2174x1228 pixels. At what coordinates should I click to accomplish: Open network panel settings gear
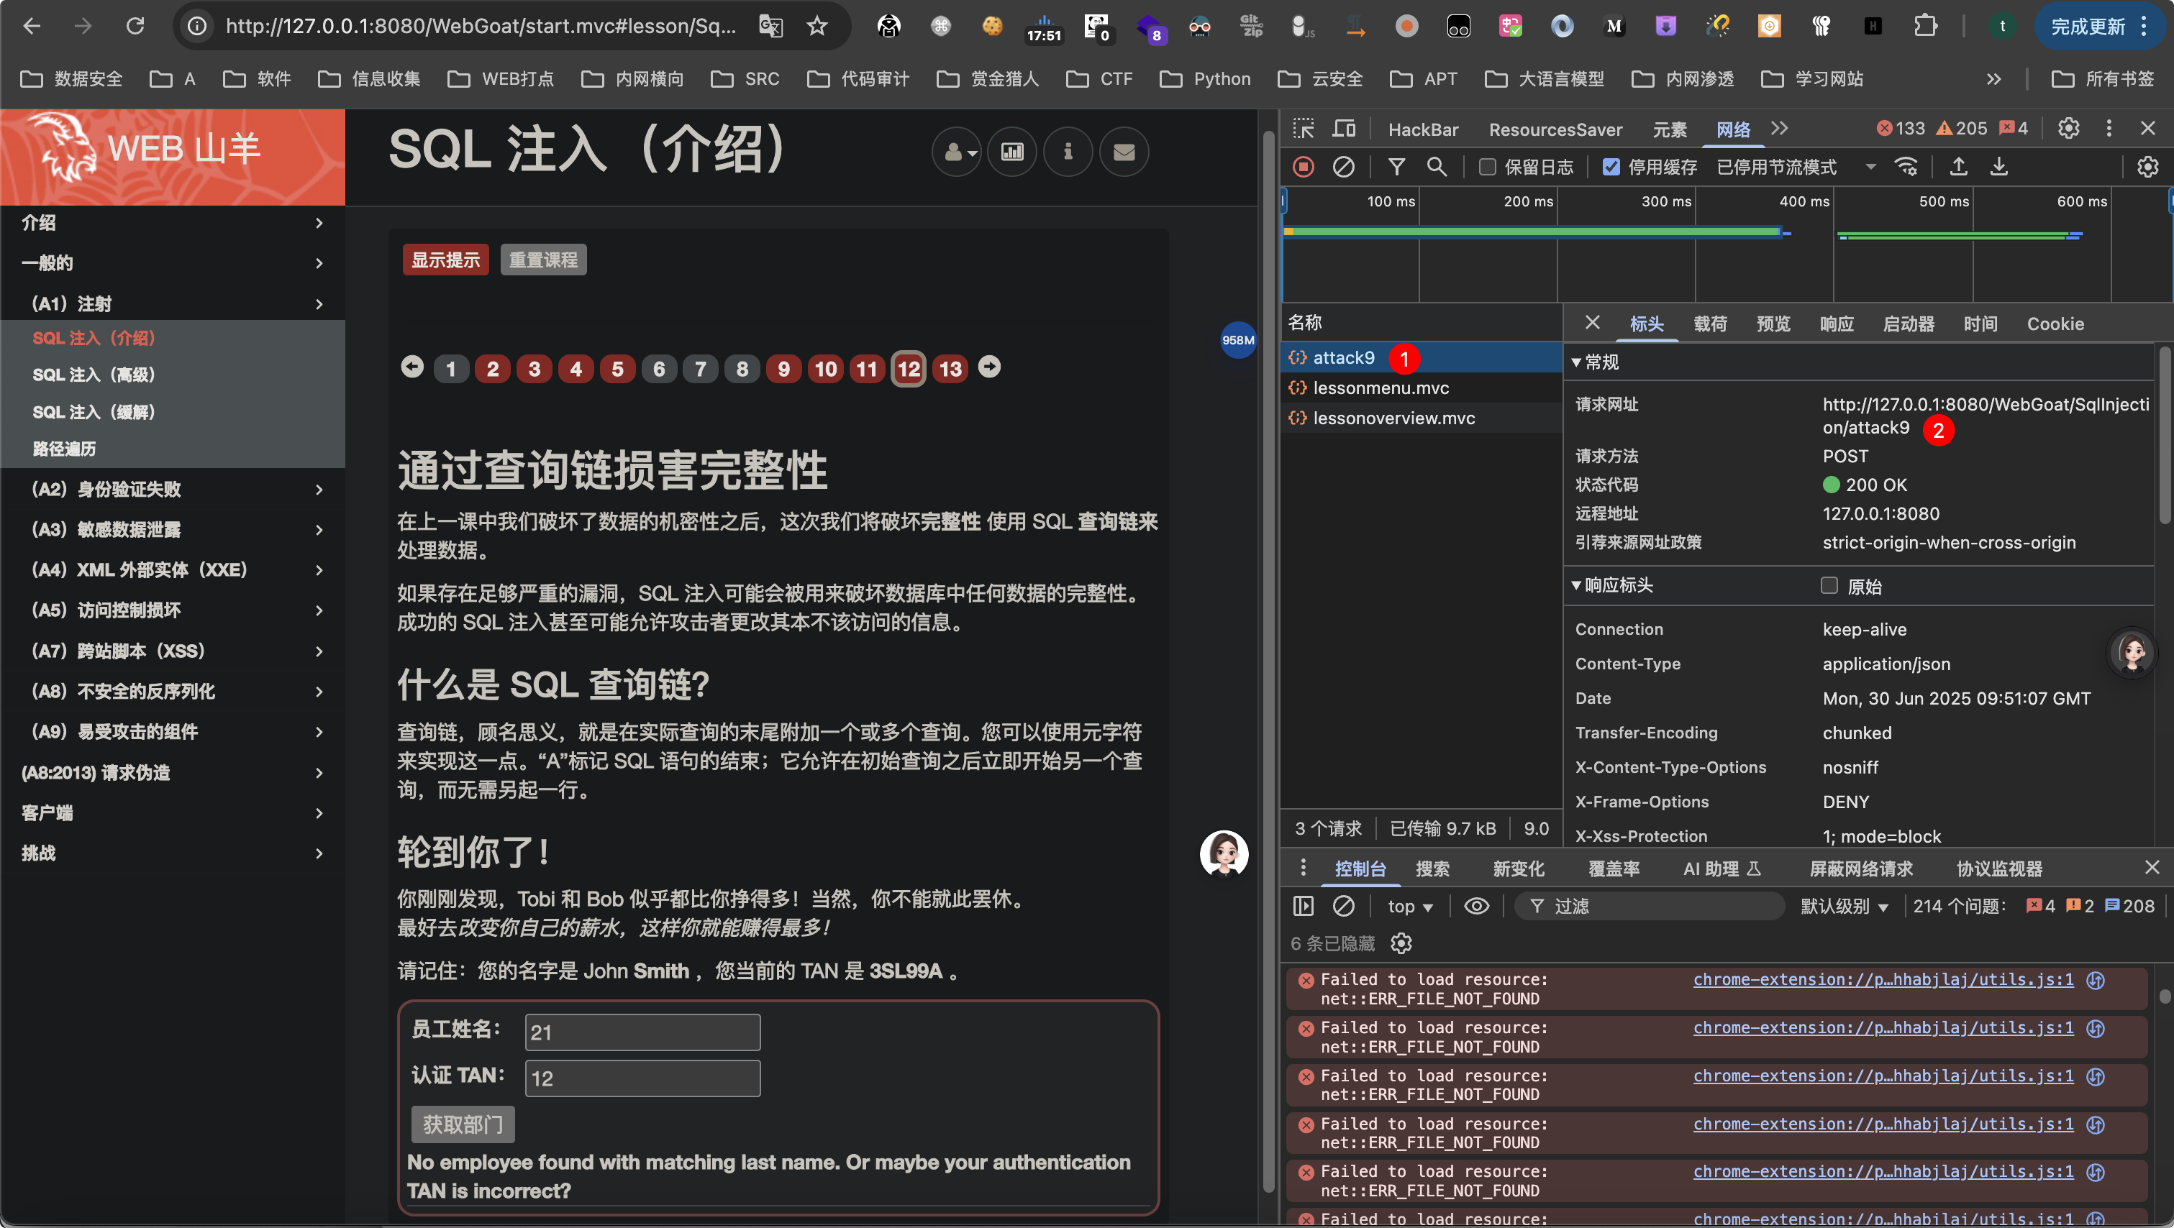click(2147, 167)
